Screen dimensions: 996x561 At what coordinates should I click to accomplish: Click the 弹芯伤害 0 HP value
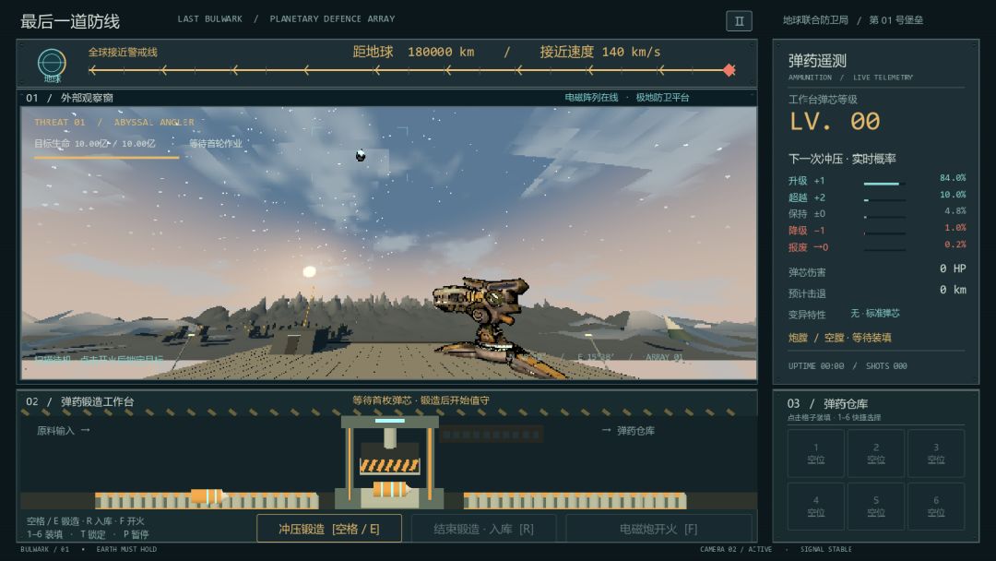953,269
